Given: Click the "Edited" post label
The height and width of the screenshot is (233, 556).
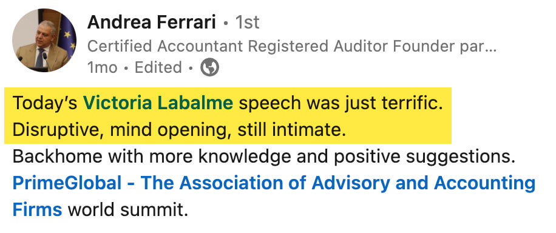Looking at the screenshot, I should [x=158, y=67].
